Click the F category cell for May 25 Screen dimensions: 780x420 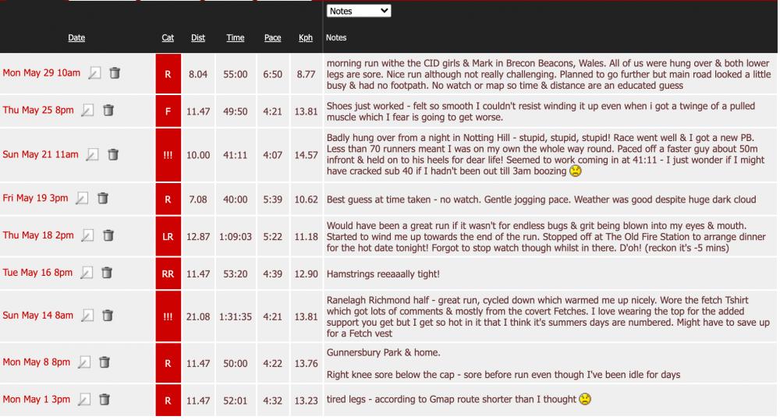click(168, 111)
